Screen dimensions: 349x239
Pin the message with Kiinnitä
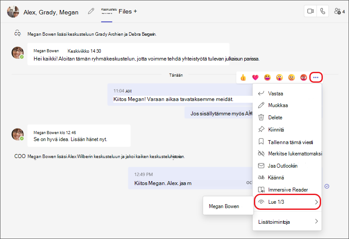[287, 129]
